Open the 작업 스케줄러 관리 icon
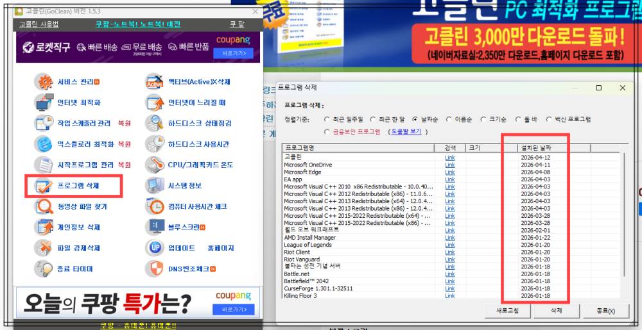Image resolution: width=642 pixels, height=330 pixels. click(x=44, y=123)
